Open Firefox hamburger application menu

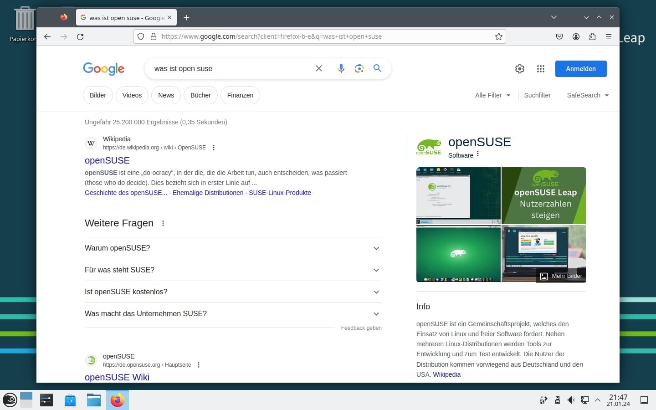pos(609,36)
